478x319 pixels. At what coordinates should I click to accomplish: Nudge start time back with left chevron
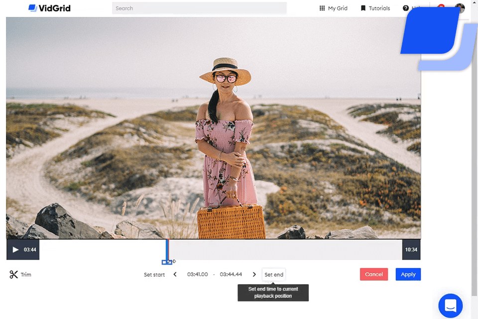[x=175, y=275]
